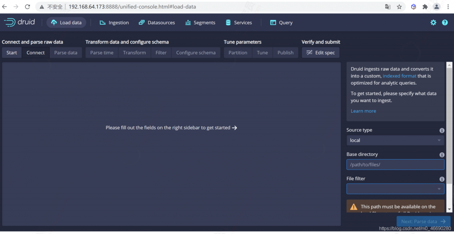Open the Query view
The image size is (454, 234).
pyautogui.click(x=281, y=23)
